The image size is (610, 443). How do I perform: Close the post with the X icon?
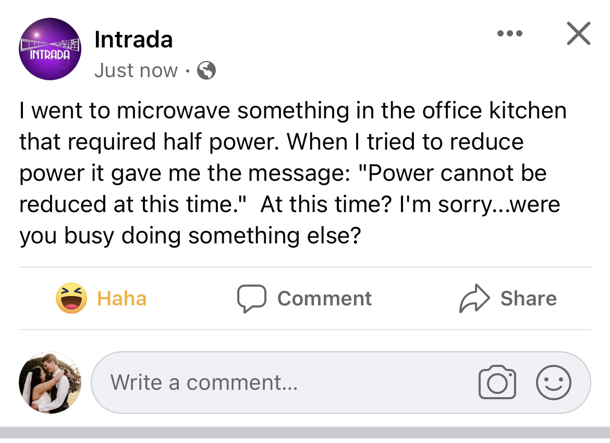pos(578,34)
